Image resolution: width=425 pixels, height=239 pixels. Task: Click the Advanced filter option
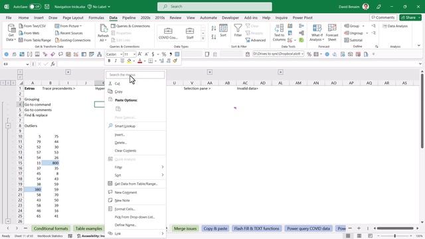coord(256,40)
